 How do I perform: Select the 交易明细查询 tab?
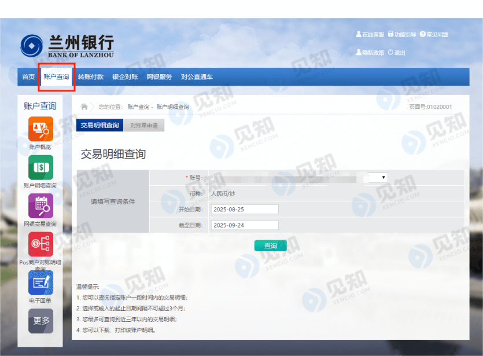[99, 125]
